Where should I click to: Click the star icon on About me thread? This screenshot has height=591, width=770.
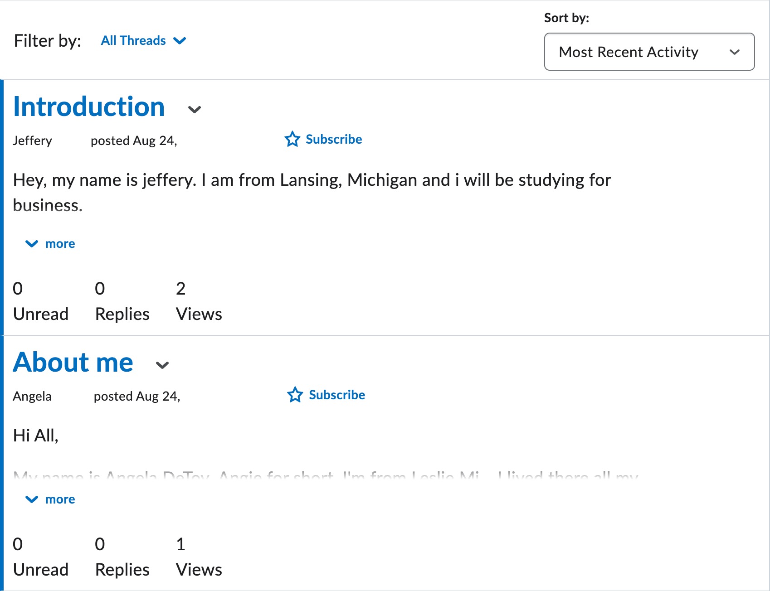[x=295, y=395]
